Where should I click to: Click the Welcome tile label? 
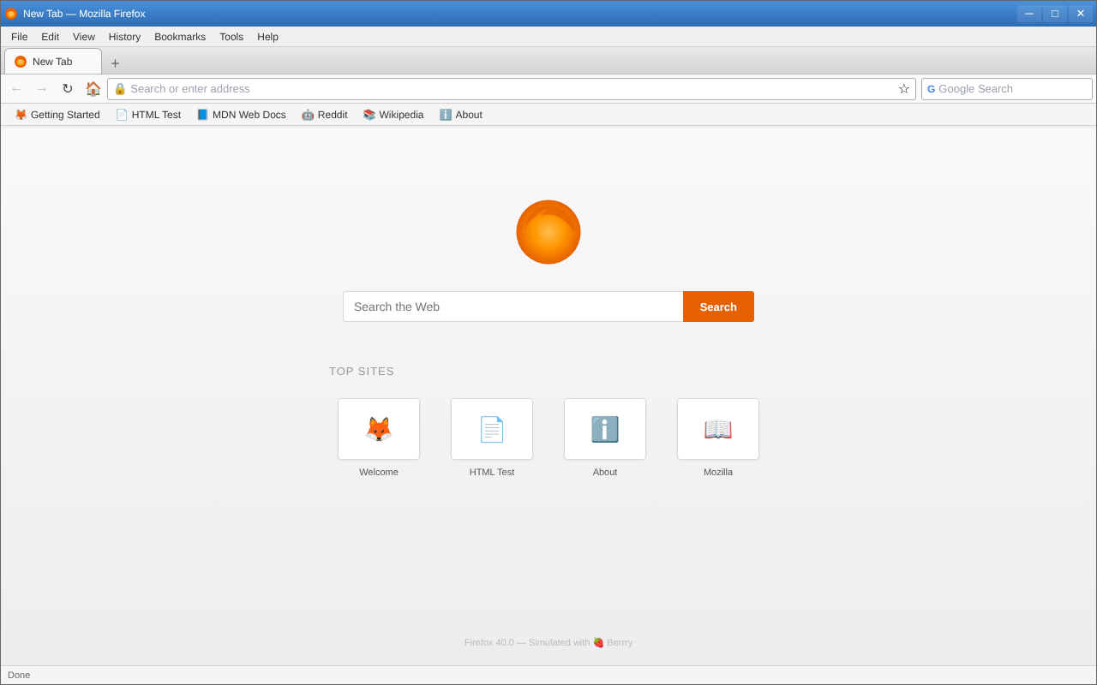click(379, 472)
